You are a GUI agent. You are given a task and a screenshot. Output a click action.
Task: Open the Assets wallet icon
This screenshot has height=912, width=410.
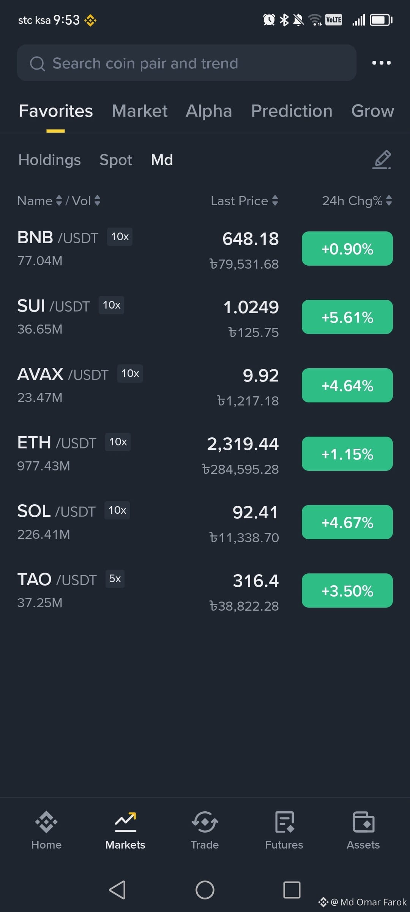(x=363, y=822)
